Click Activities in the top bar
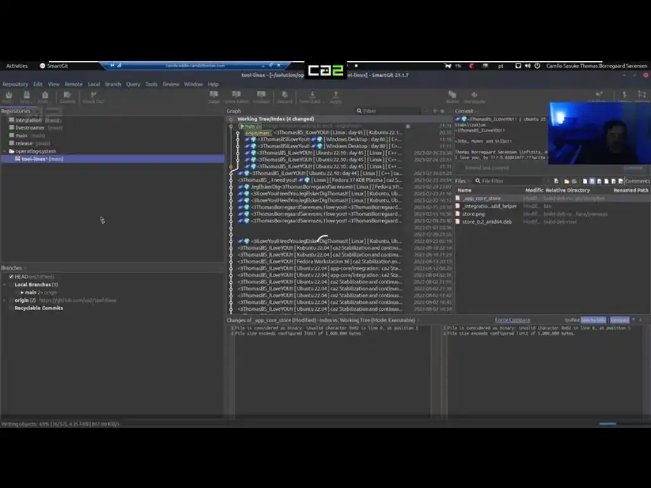Viewport: 651px width, 488px height. click(17, 66)
